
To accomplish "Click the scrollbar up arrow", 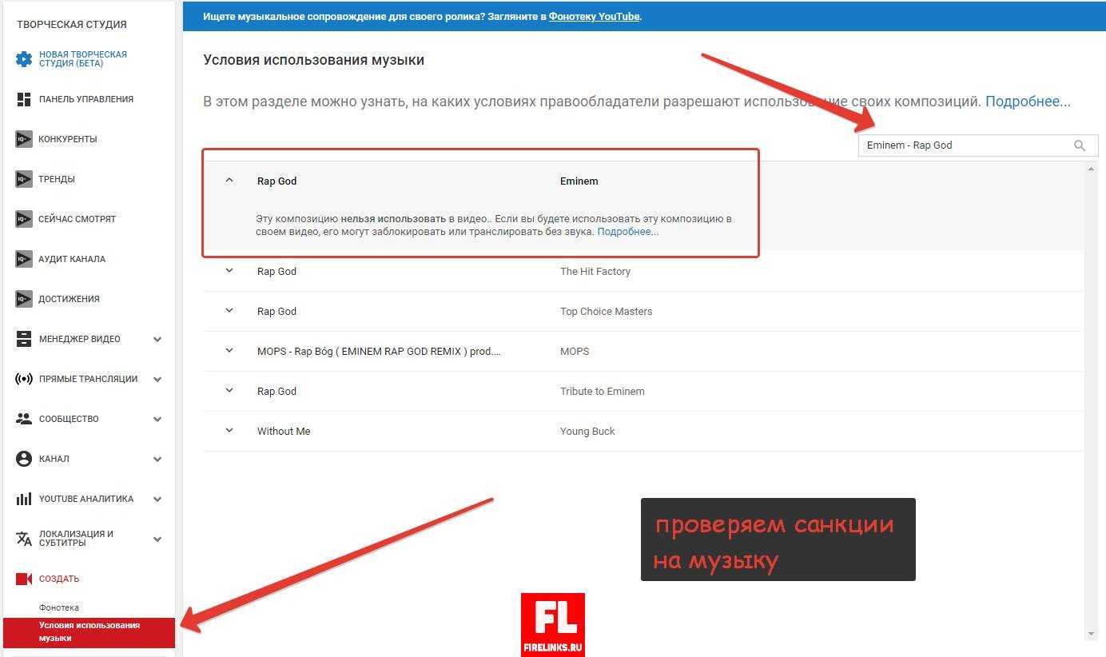I will click(x=1092, y=168).
